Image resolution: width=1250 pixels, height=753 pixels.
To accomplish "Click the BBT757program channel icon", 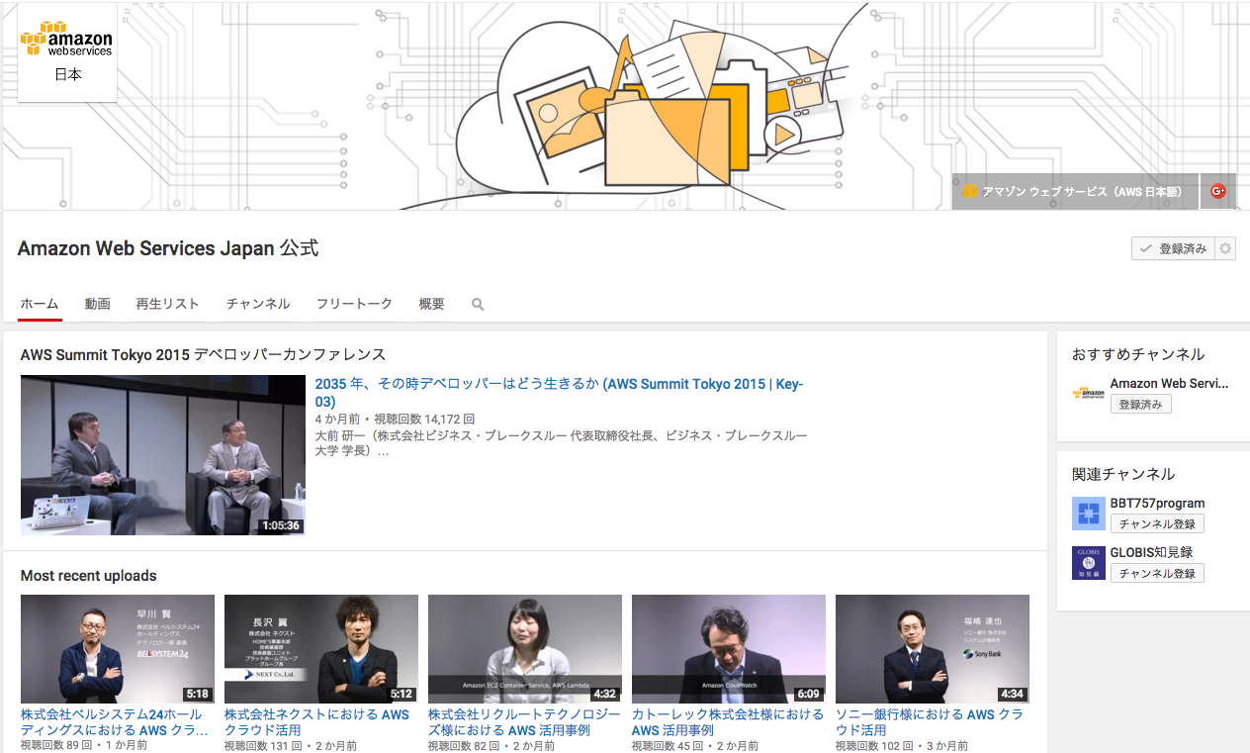I will pos(1088,514).
